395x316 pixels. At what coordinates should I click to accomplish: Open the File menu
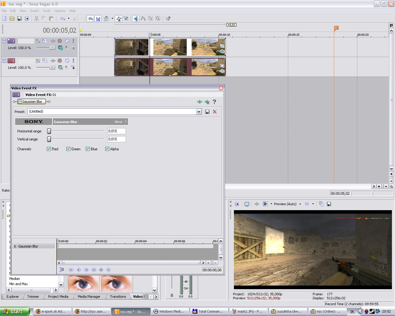[4, 11]
